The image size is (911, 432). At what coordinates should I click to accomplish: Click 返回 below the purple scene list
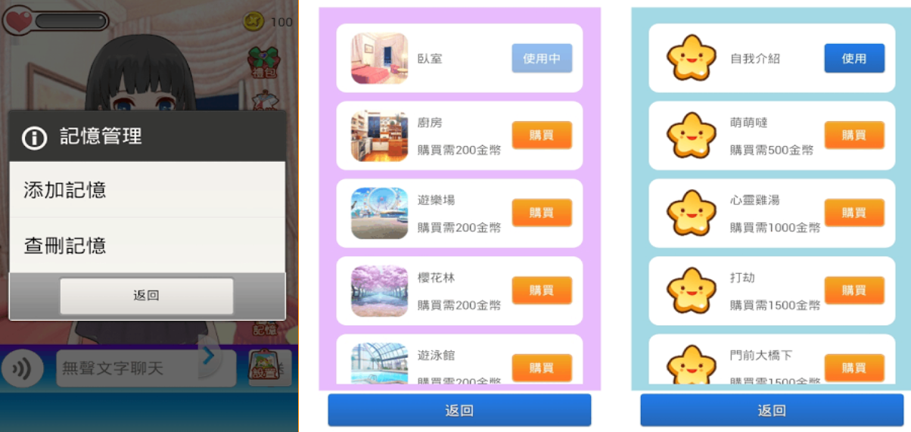[x=459, y=410]
